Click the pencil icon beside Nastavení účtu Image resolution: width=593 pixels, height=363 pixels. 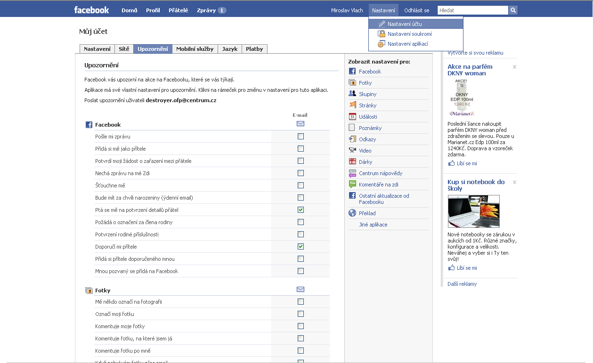pyautogui.click(x=382, y=24)
